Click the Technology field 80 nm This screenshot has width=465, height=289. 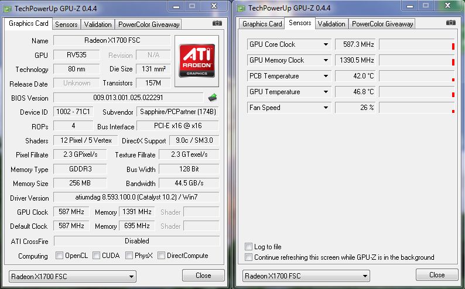77,69
